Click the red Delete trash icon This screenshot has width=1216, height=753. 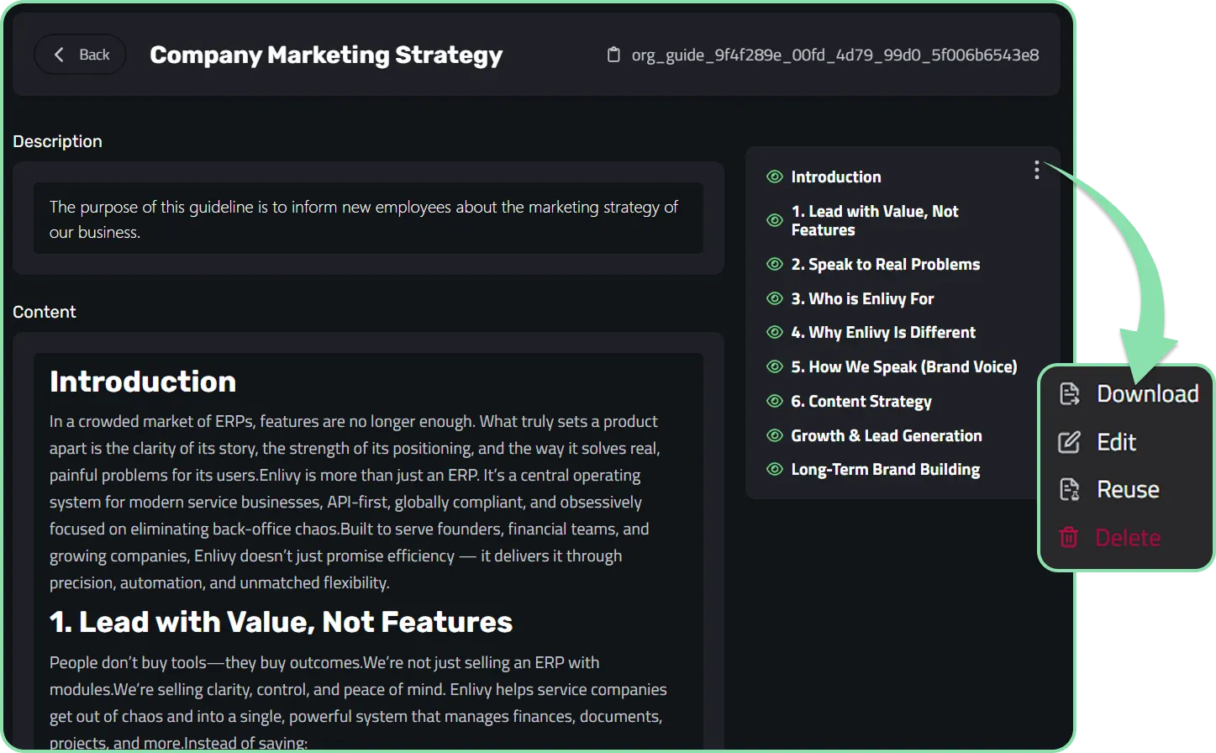[1069, 537]
